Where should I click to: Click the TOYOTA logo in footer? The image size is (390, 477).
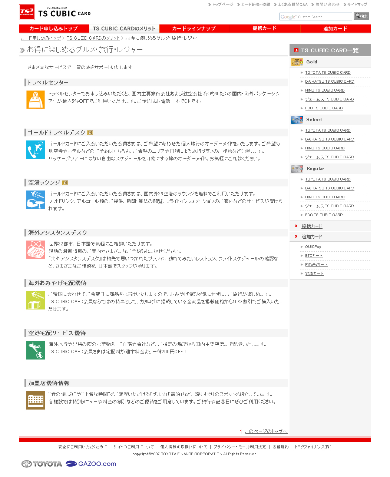tap(42, 464)
